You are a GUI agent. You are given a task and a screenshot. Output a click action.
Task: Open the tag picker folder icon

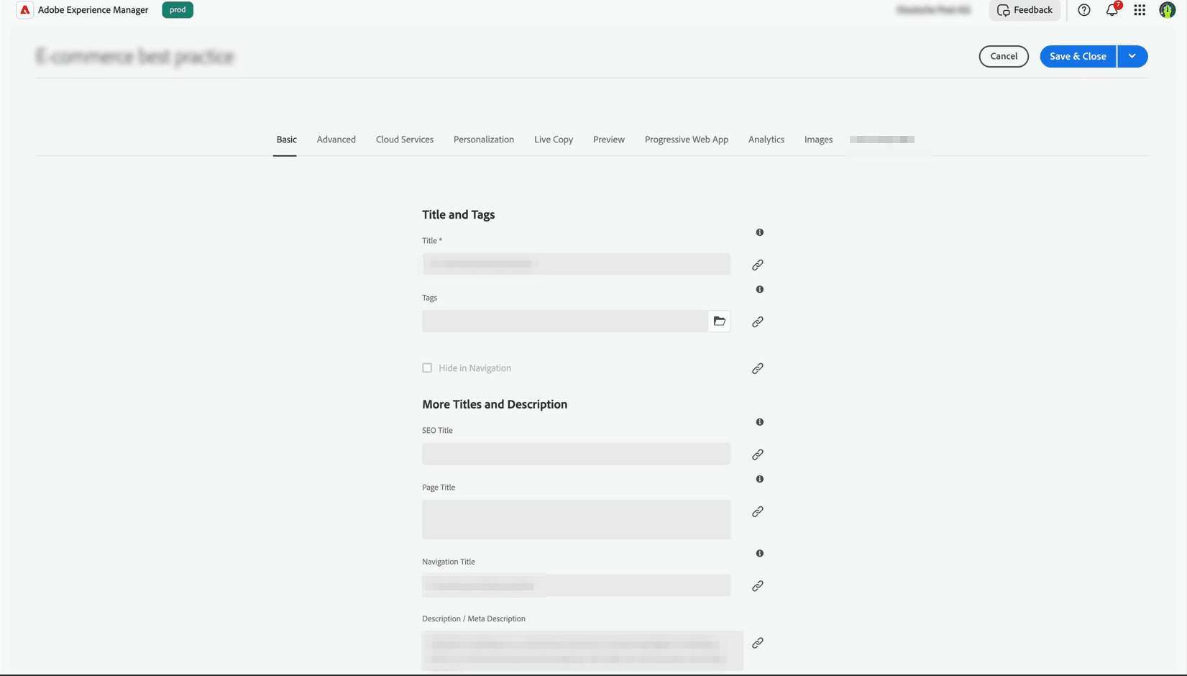click(x=719, y=321)
